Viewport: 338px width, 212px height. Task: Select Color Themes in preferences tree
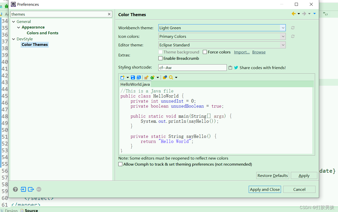click(x=35, y=45)
